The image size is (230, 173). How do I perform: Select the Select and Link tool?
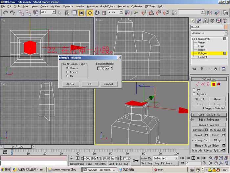[21, 13]
